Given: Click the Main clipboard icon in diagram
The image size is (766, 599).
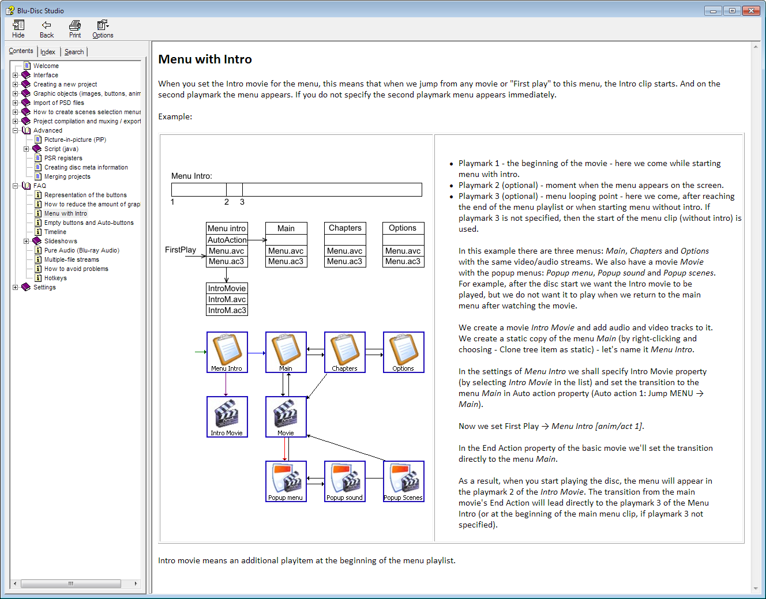Looking at the screenshot, I should 286,352.
